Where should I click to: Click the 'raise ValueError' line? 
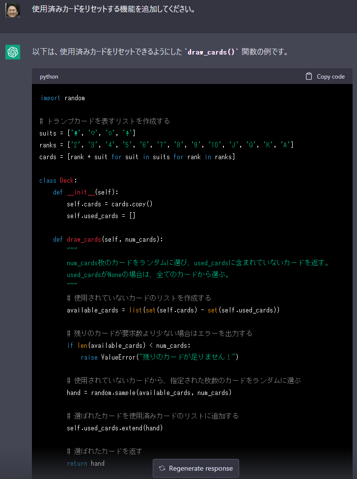(x=160, y=357)
